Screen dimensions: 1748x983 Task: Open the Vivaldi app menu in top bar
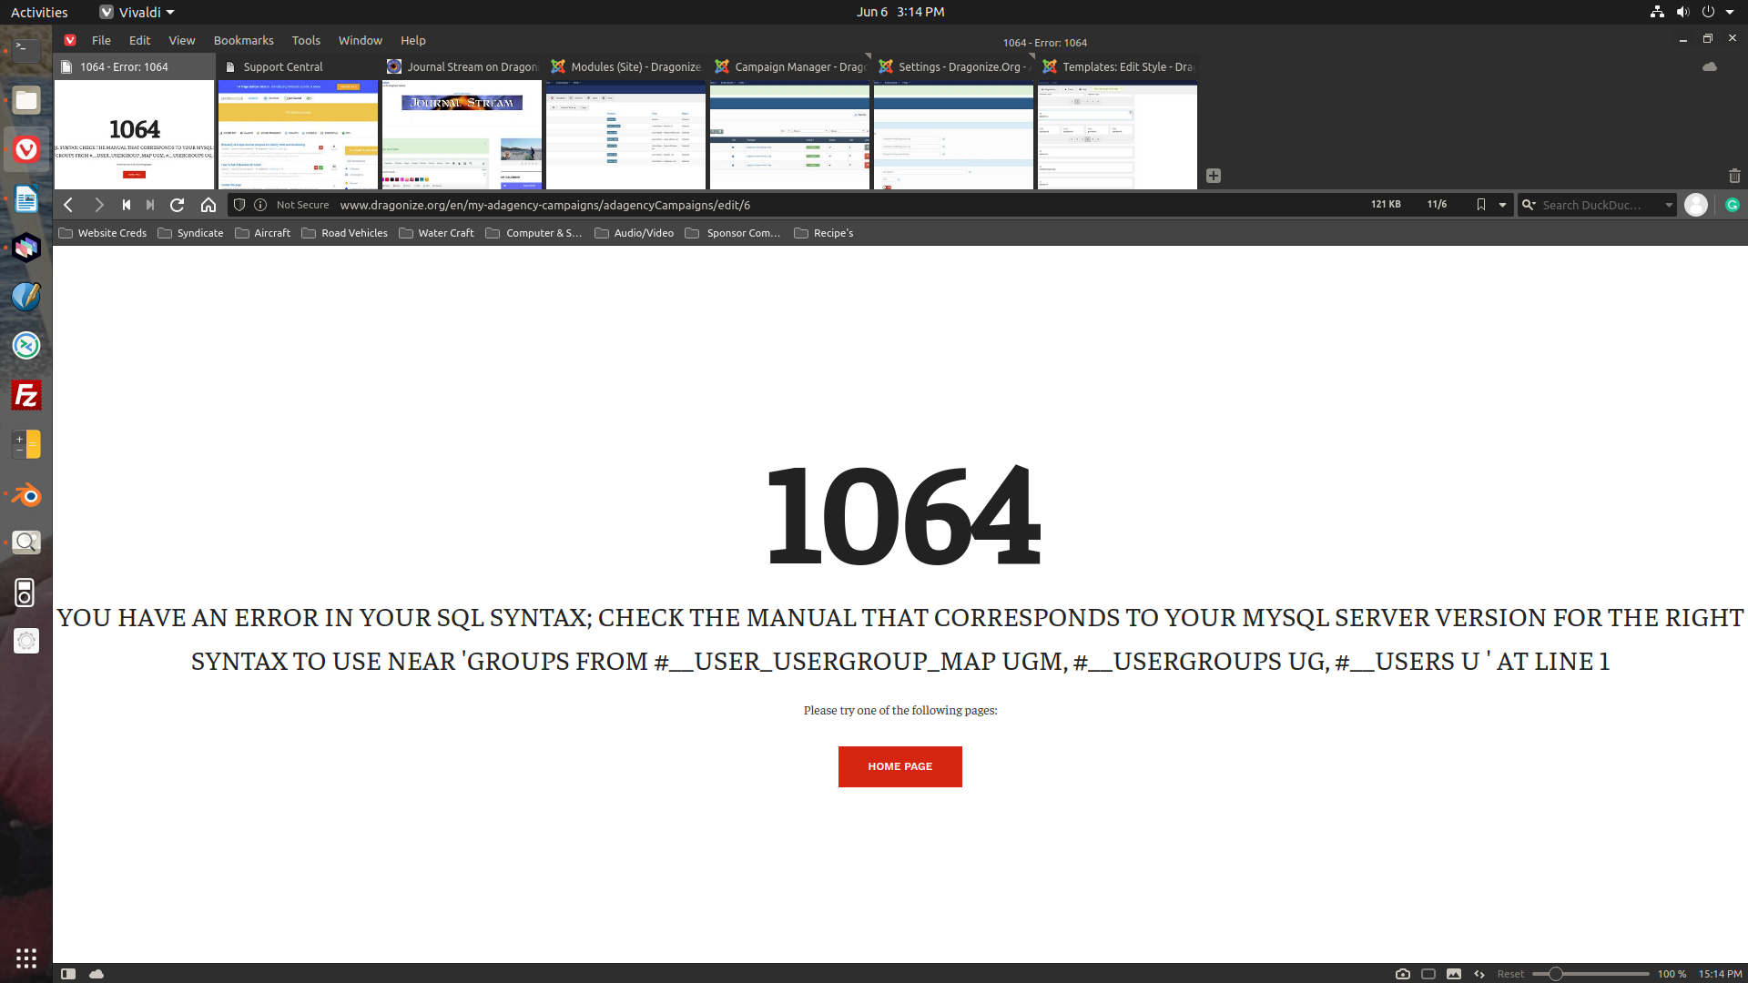(x=137, y=12)
